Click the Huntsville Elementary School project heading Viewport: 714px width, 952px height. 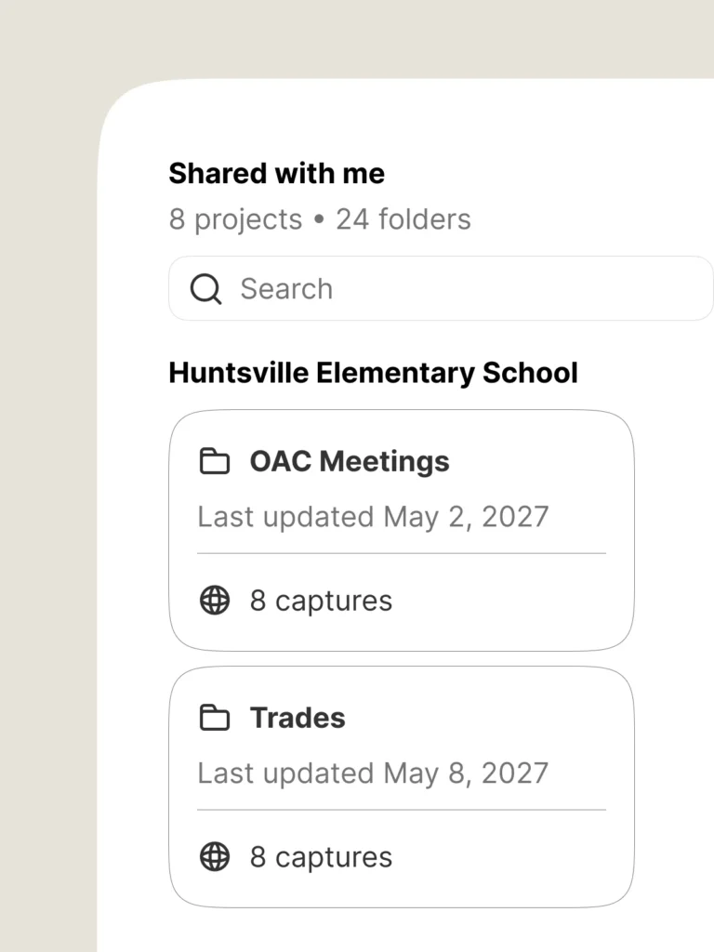(x=373, y=373)
